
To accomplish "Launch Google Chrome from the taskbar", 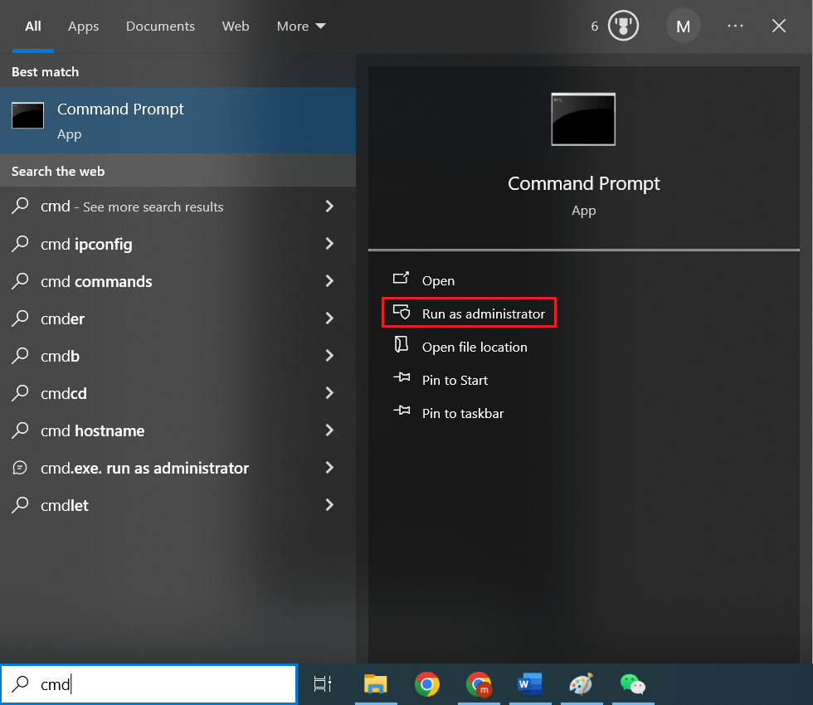I will [x=427, y=684].
